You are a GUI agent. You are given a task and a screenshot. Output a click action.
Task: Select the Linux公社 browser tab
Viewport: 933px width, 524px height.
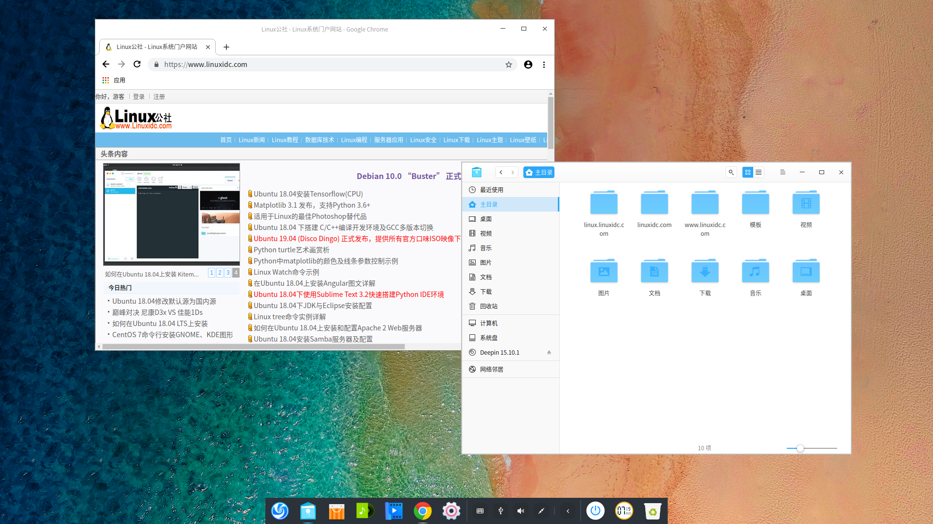tap(157, 47)
